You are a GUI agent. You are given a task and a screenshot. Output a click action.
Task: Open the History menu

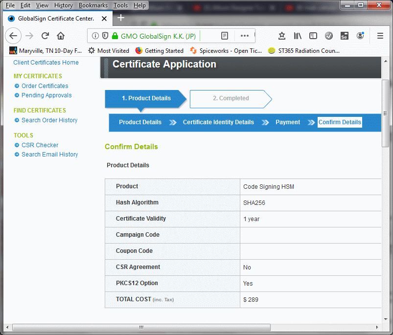point(64,5)
